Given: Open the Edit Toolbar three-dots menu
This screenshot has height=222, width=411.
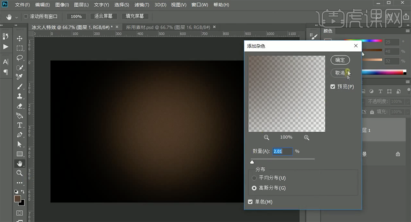Looking at the screenshot, I should click(20, 183).
